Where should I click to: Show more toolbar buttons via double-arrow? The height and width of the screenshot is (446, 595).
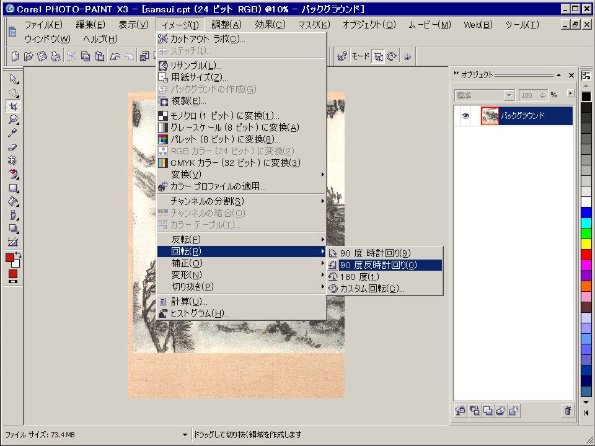click(408, 57)
